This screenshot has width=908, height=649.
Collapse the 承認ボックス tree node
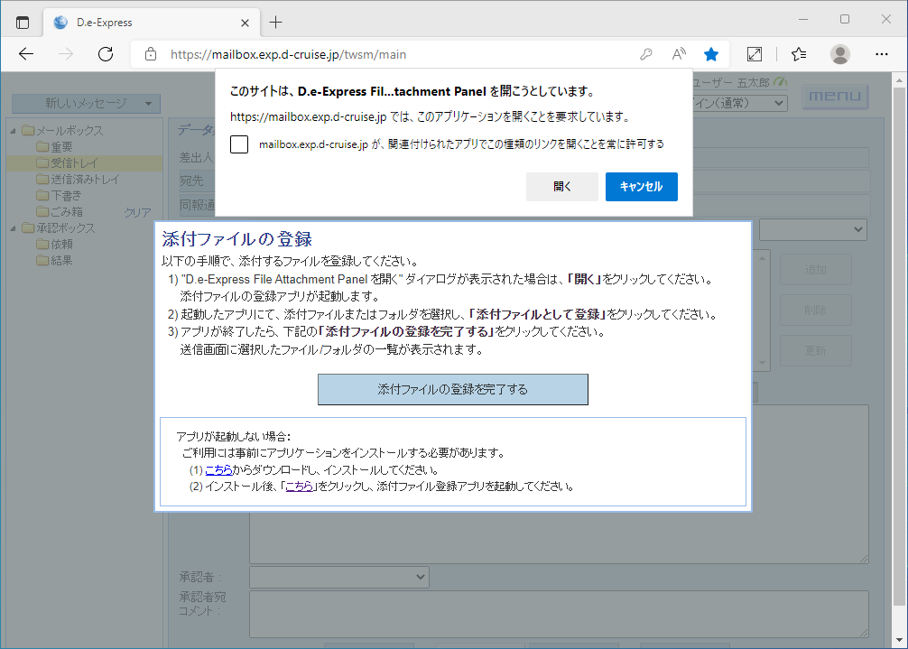pos(14,228)
